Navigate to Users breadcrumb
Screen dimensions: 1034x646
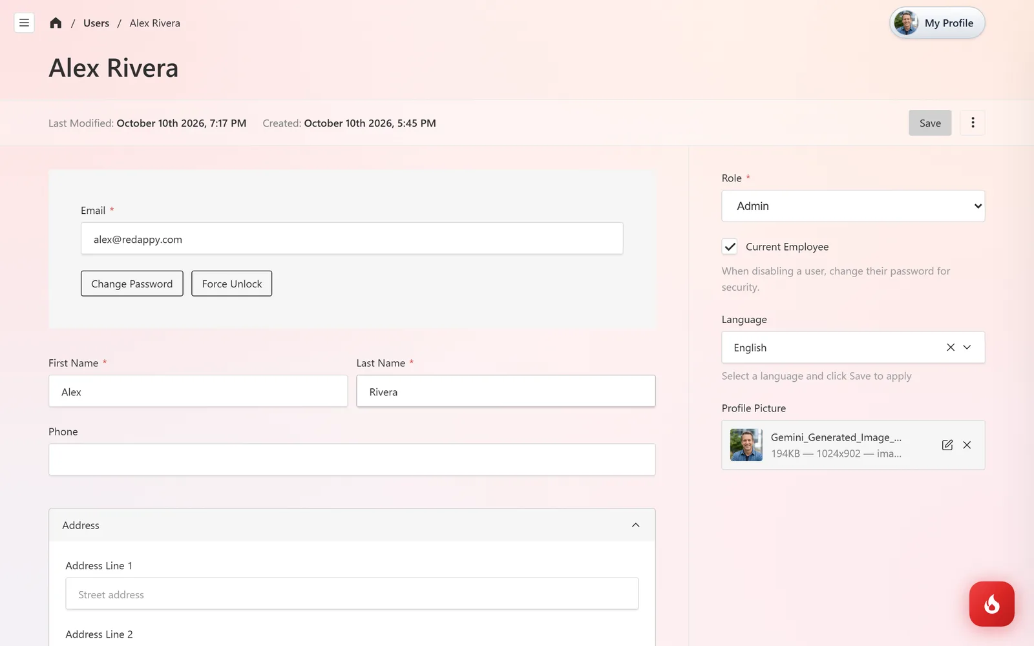[x=96, y=23]
